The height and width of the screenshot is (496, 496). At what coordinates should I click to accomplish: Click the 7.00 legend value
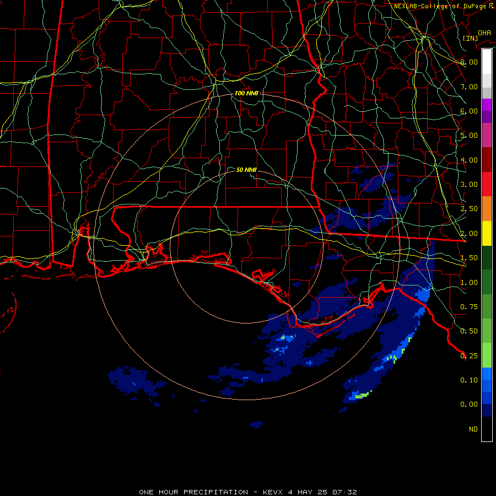(x=469, y=87)
